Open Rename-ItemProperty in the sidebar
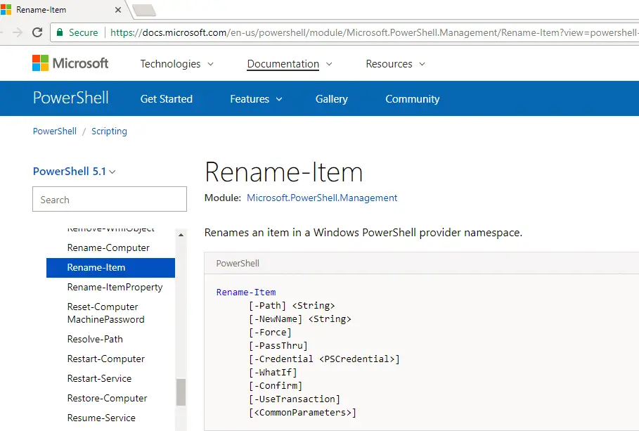This screenshot has height=431, width=639. (x=115, y=287)
